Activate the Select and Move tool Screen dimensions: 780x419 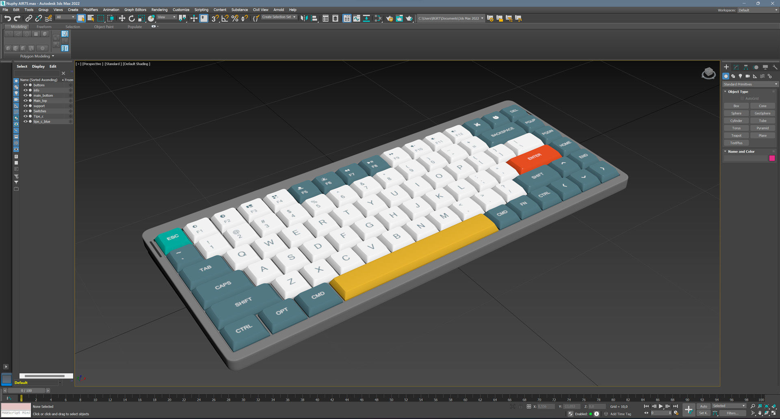122,18
